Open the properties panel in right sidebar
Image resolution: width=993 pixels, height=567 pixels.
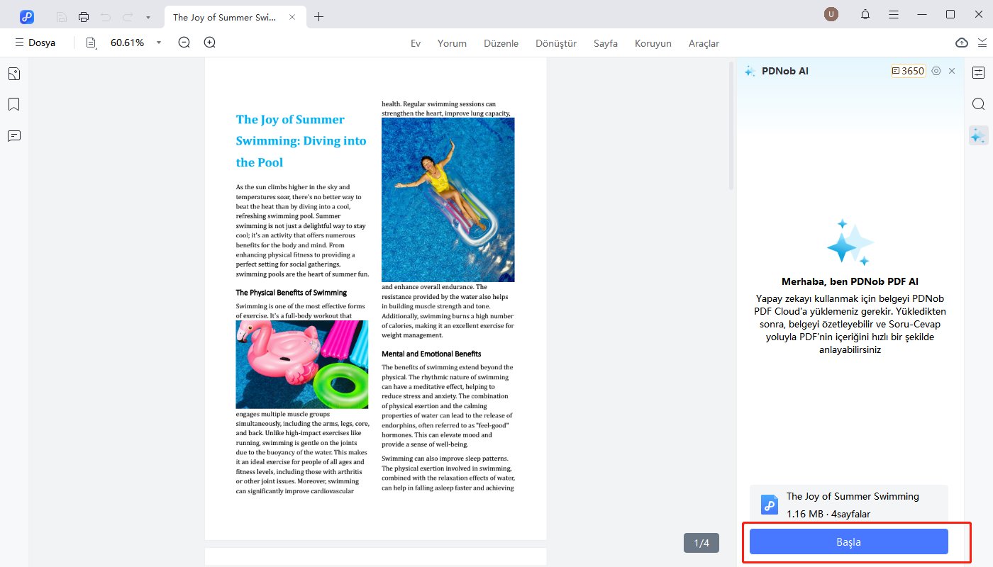(978, 73)
